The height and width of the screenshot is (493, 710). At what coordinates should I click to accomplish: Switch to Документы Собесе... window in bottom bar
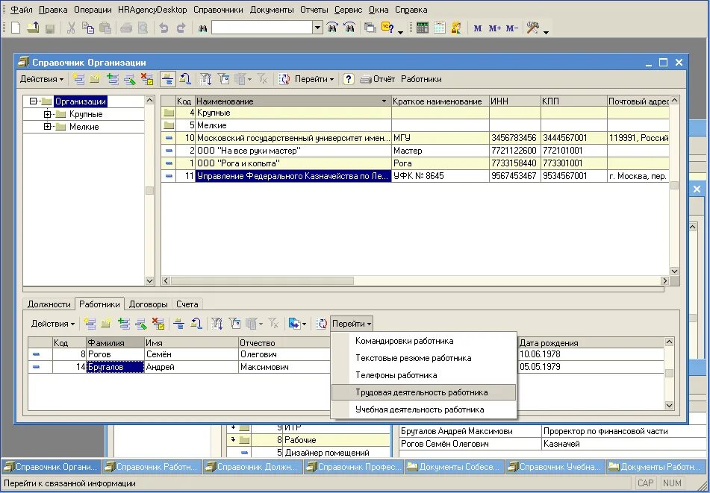point(454,467)
